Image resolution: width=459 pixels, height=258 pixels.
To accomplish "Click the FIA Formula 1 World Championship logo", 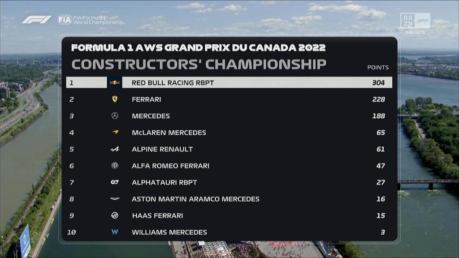I will coord(91,20).
